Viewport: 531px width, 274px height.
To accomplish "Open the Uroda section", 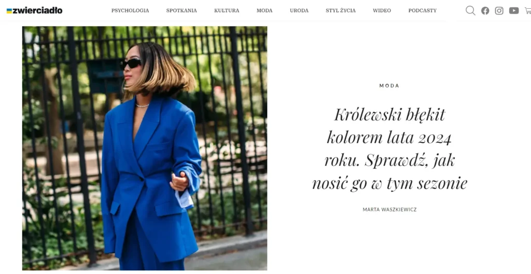I will (x=299, y=10).
